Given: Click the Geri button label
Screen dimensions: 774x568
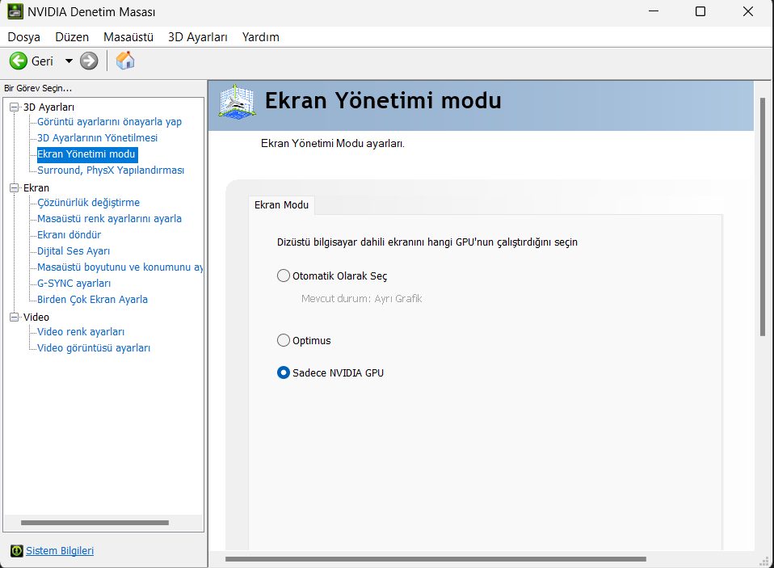Looking at the screenshot, I should 42,61.
